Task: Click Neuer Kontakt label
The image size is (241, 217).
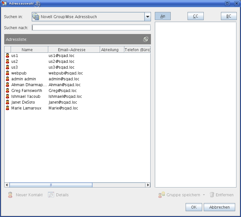Action: 29,195
